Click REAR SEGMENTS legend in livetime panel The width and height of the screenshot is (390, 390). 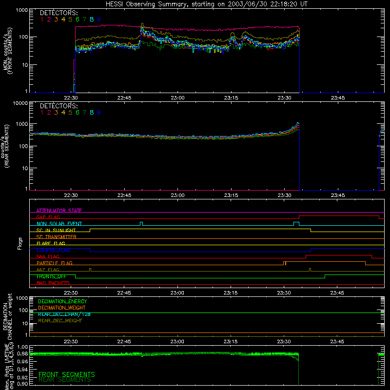[x=65, y=380]
